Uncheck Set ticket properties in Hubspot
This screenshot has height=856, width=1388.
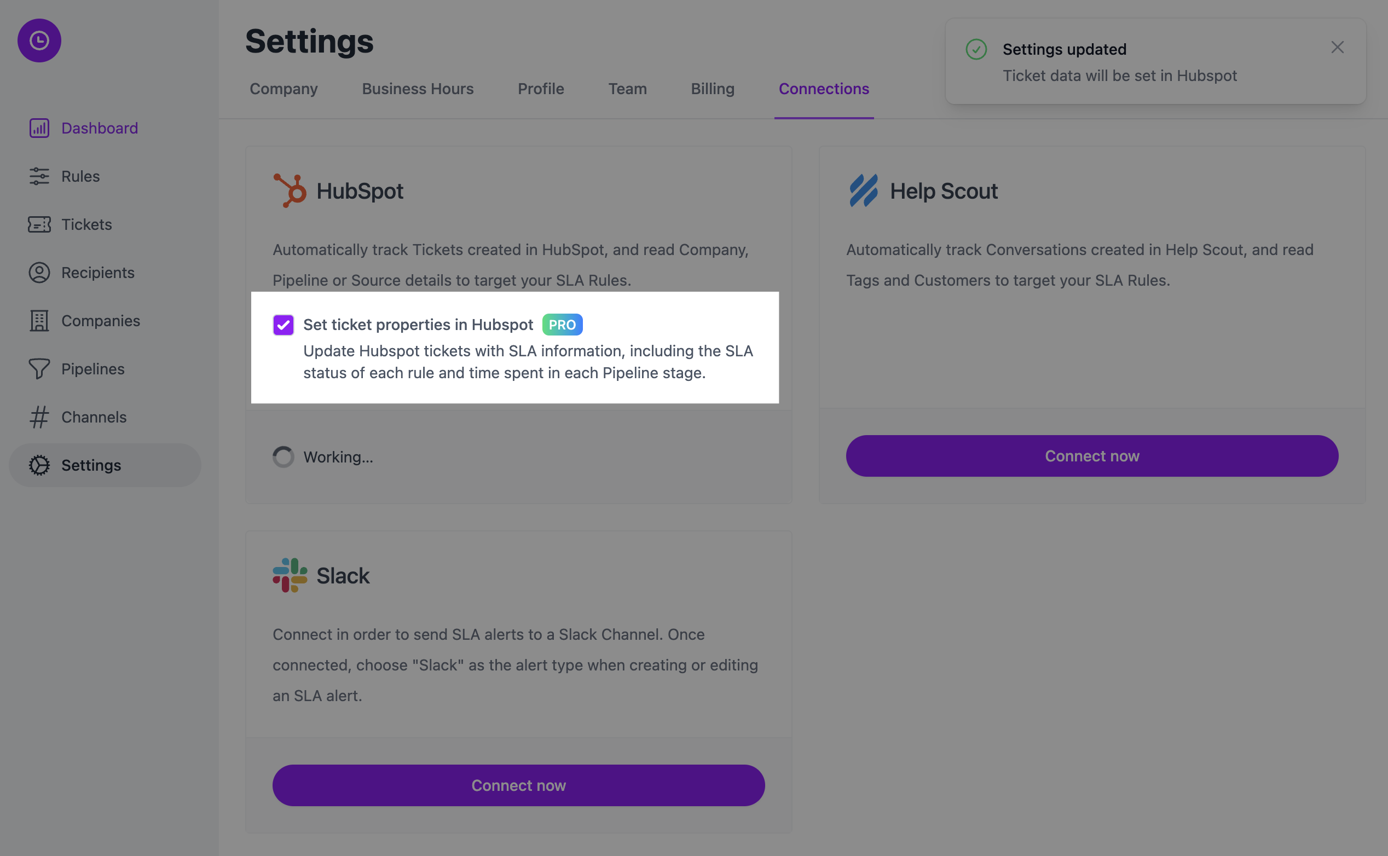coord(283,325)
